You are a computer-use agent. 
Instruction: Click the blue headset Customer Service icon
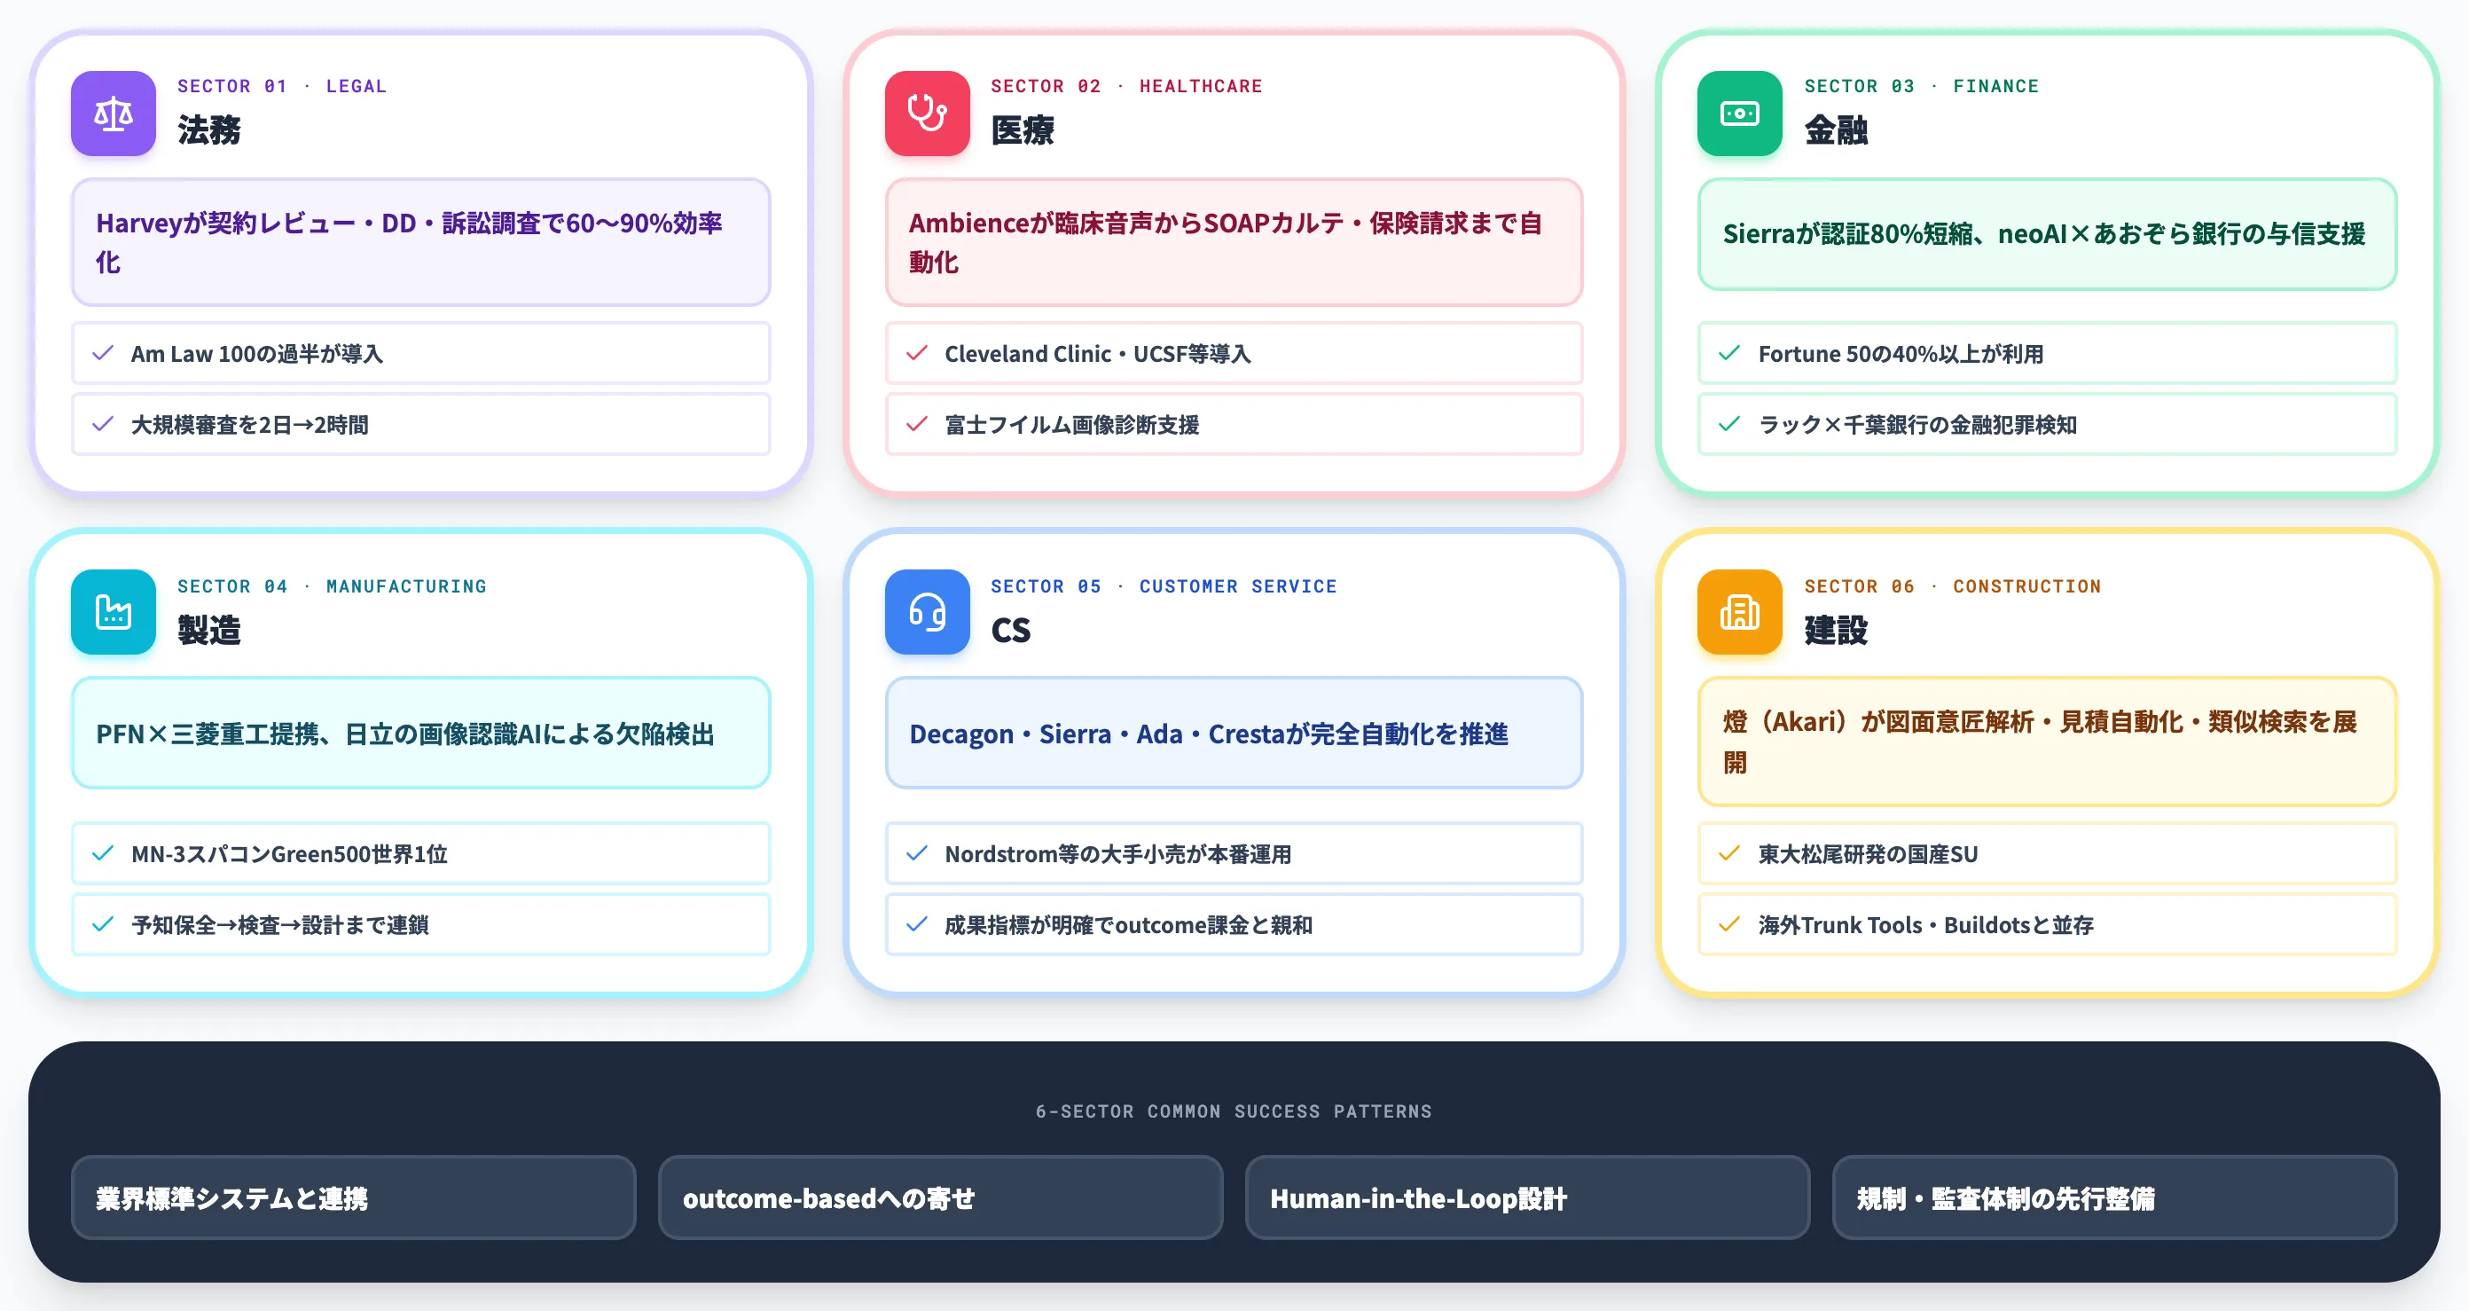(x=927, y=612)
